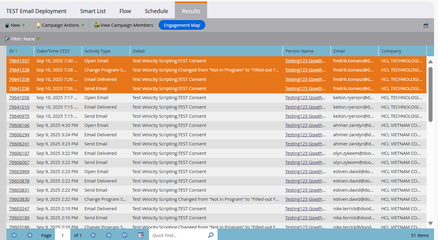Open activity ID 79641010
438x240 pixels.
tap(19, 107)
